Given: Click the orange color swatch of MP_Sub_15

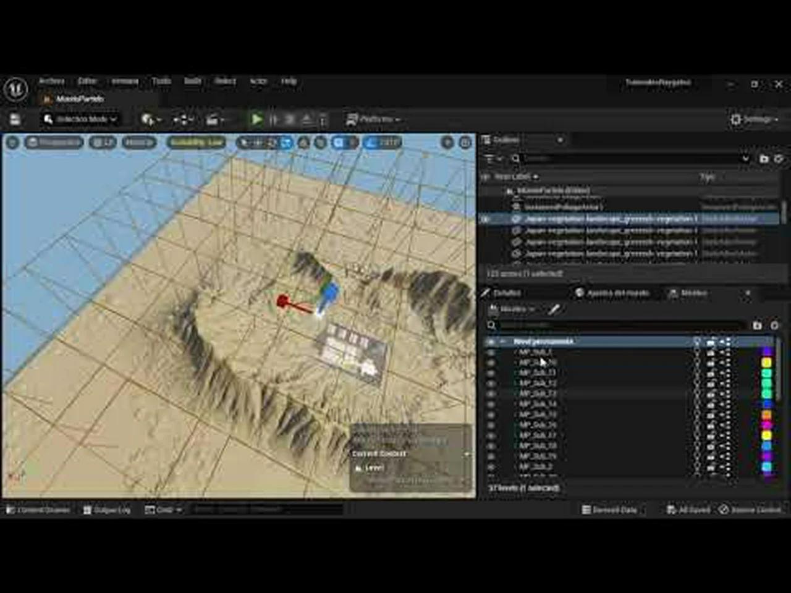Looking at the screenshot, I should tap(767, 414).
